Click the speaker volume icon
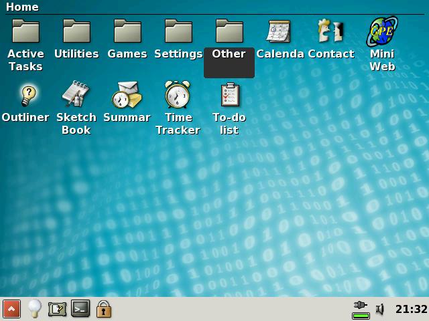 (x=380, y=309)
